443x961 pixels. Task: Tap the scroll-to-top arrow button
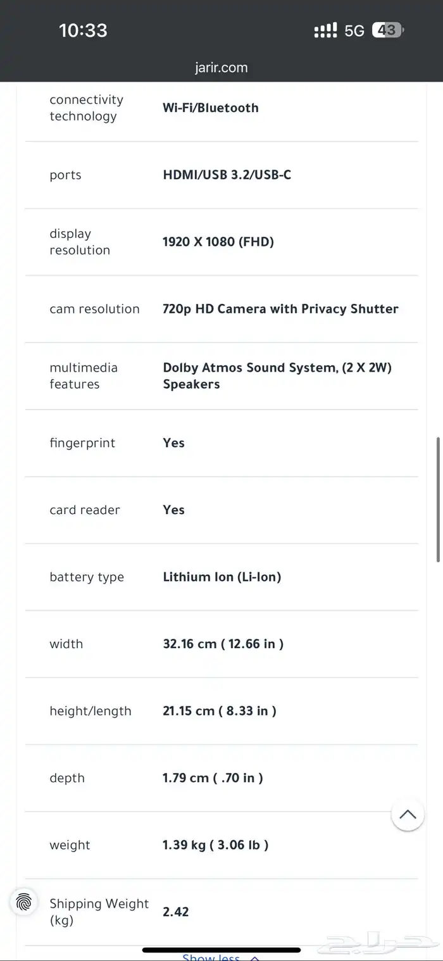tap(408, 814)
